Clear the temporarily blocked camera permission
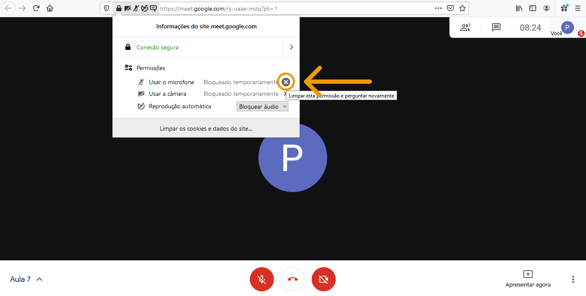The image size is (586, 296). point(285,94)
